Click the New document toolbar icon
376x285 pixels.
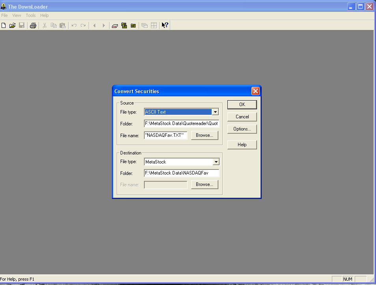click(4, 25)
